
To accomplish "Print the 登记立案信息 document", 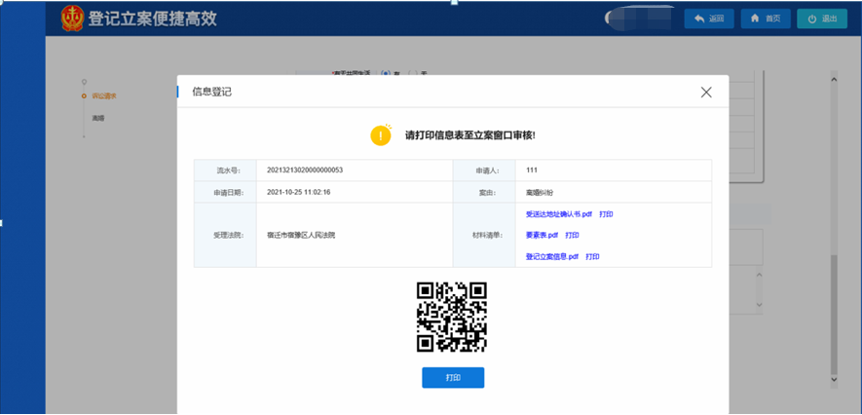I will pyautogui.click(x=592, y=257).
